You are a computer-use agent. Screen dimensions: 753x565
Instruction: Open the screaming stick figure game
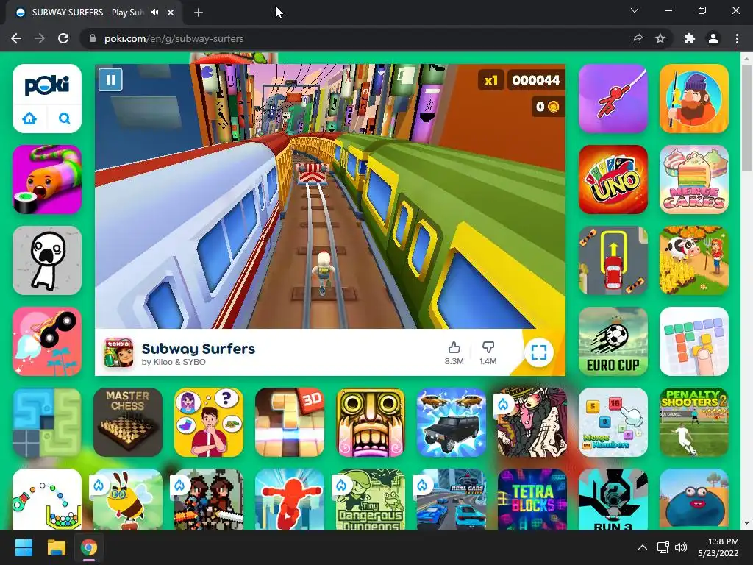pyautogui.click(x=47, y=260)
